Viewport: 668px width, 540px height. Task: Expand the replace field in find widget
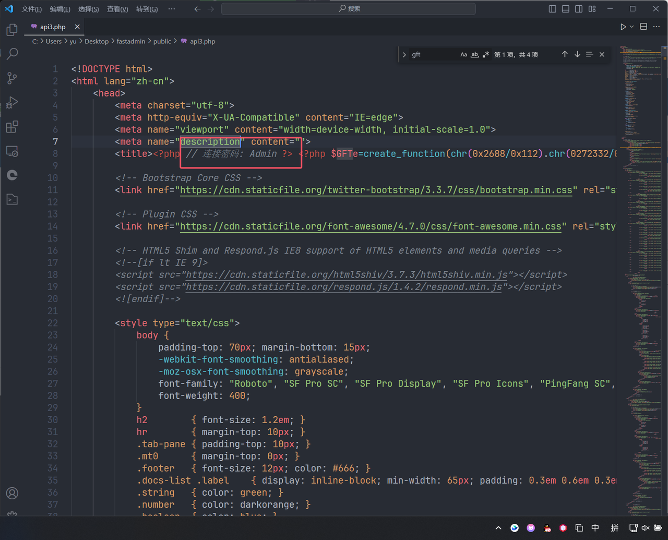[404, 54]
